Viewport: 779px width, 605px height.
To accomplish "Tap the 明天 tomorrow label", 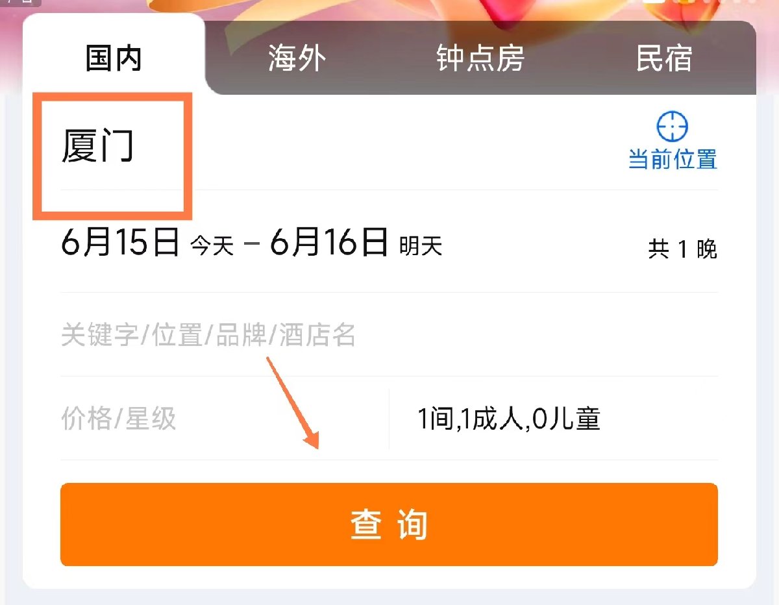I will coord(421,246).
